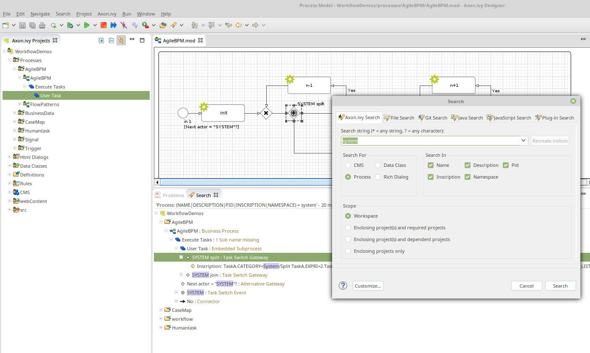Toggle Link with Editor in Projects view
590x353 pixels.
tap(121, 40)
